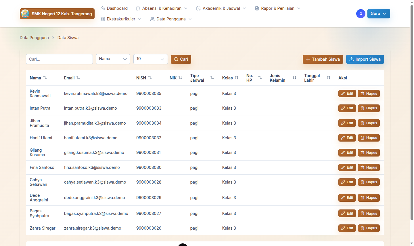Sort table by Kelas column arrows

coord(237,78)
